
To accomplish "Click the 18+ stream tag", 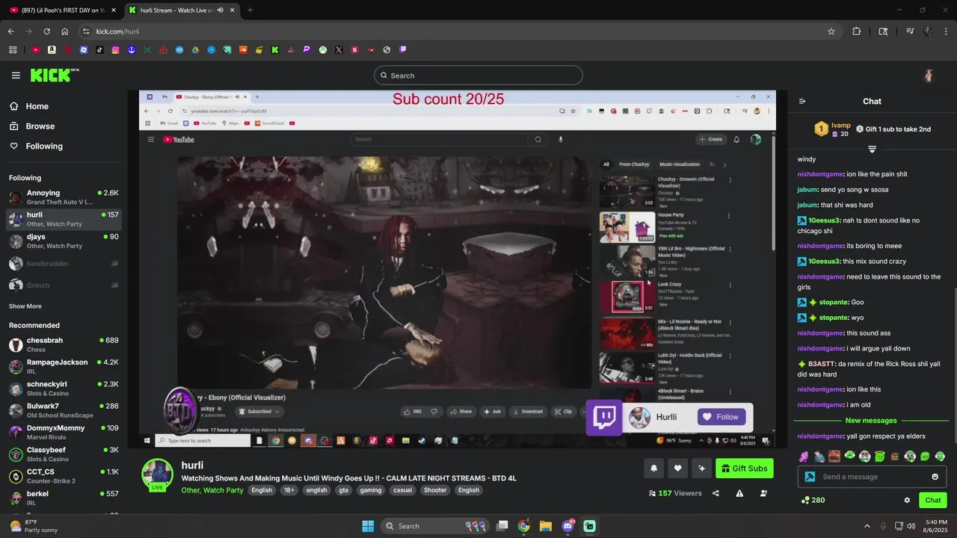I will 289,490.
